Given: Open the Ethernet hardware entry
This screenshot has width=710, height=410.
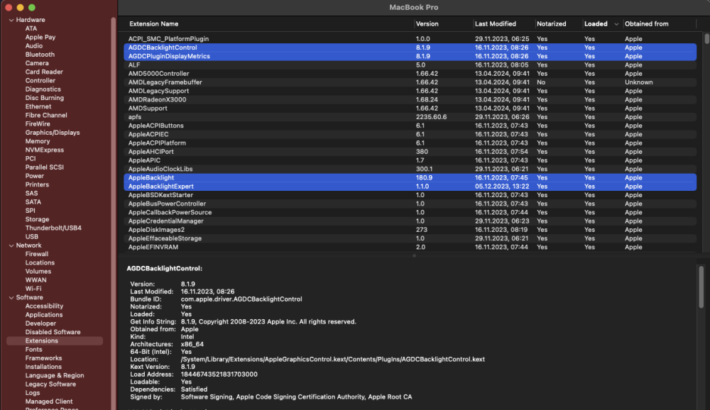Looking at the screenshot, I should tap(38, 107).
